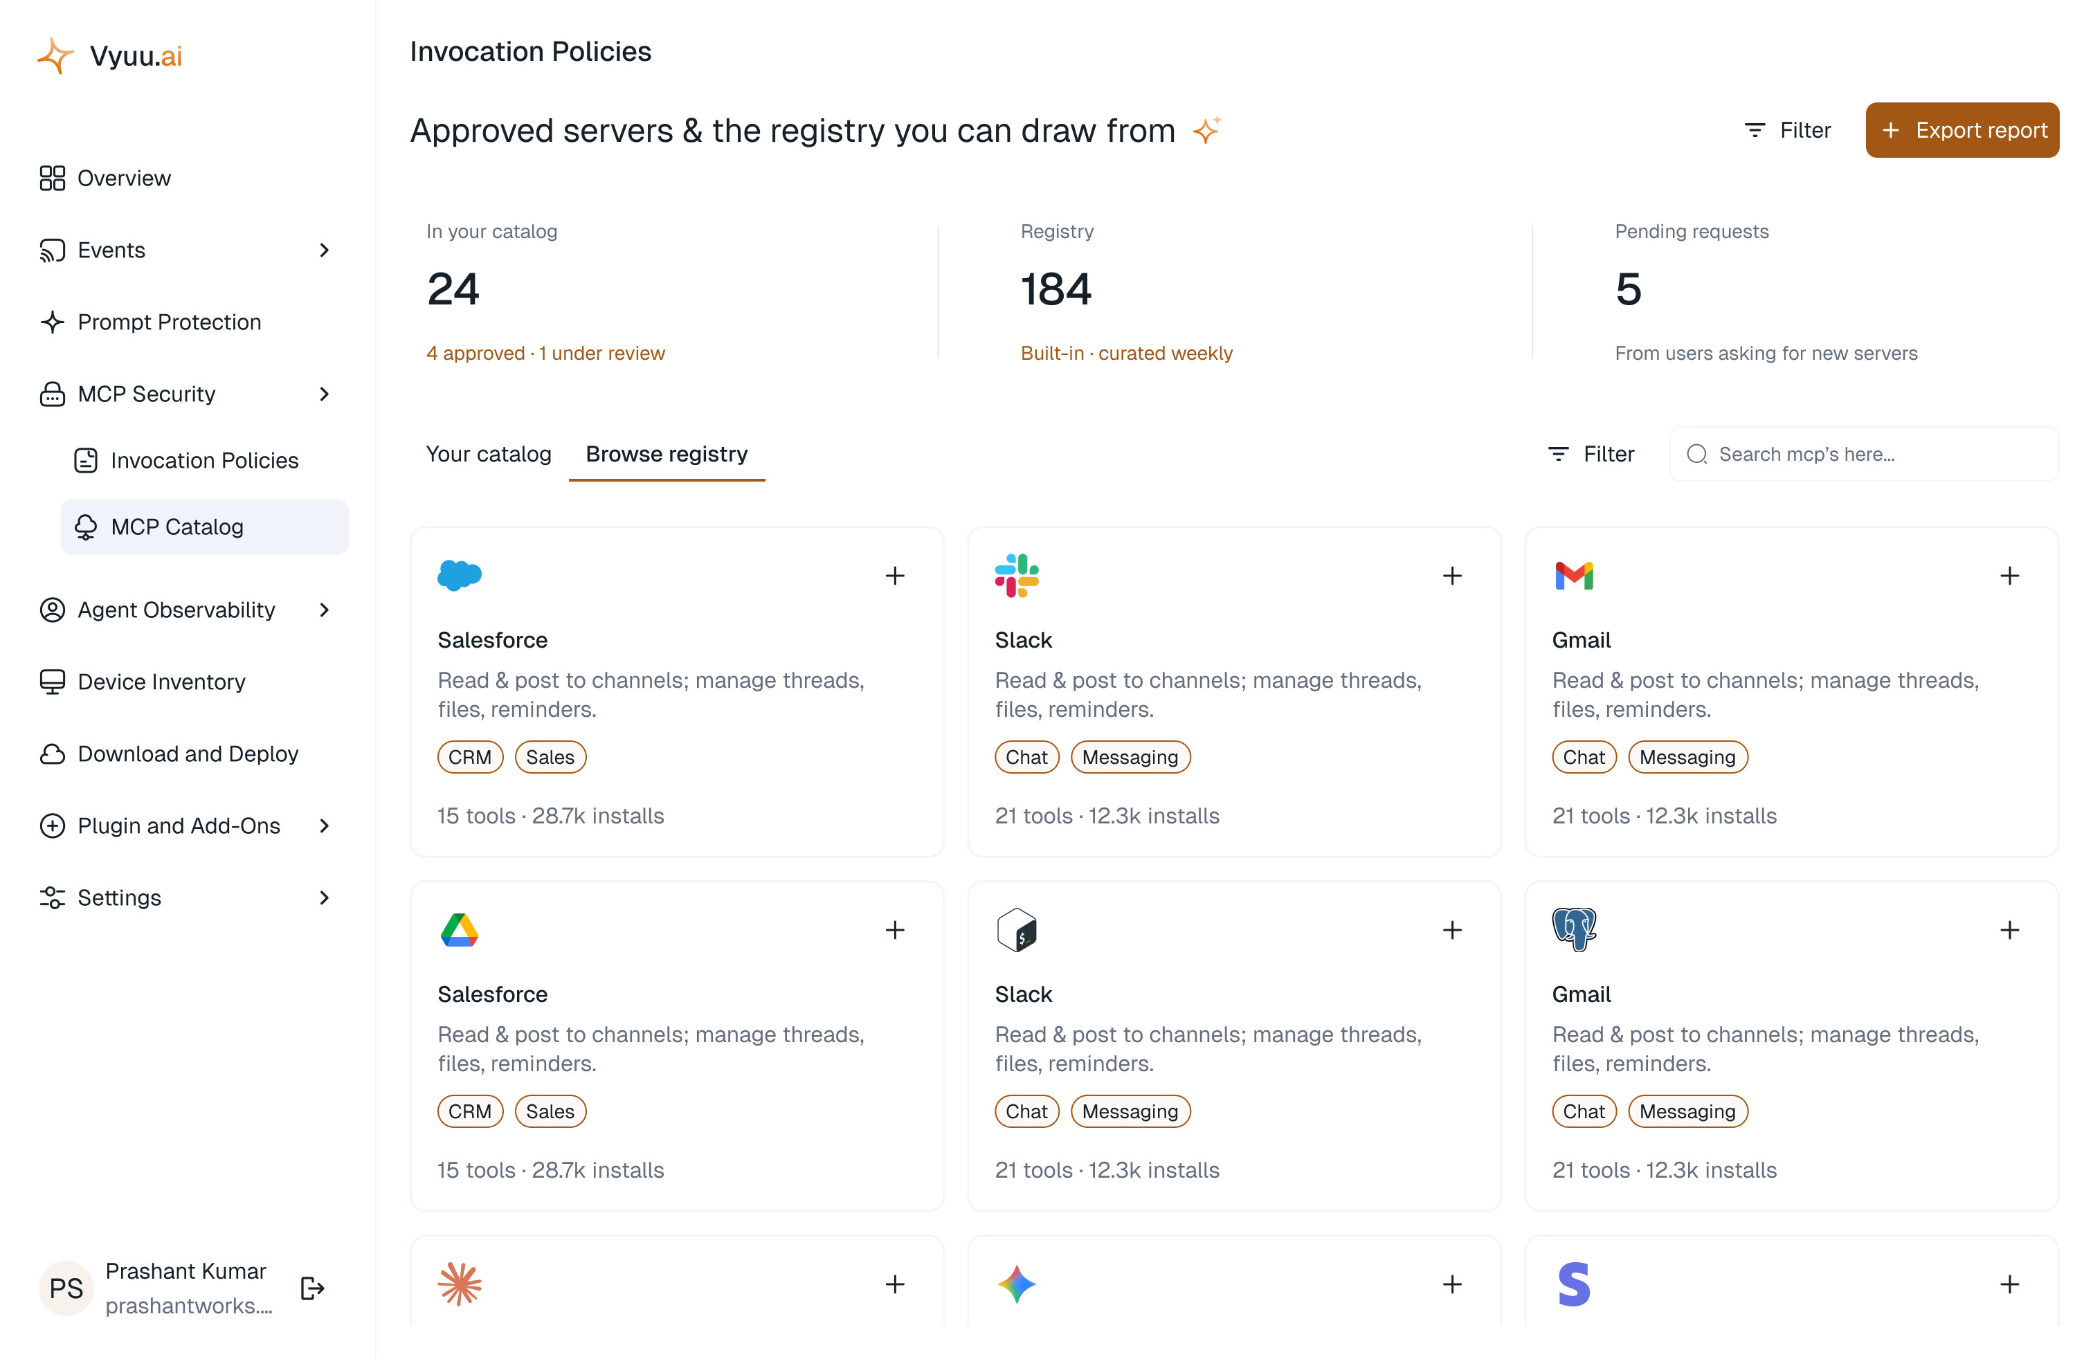This screenshot has width=2093, height=1359.
Task: Expand the Agent Observability chevron
Action: 324,609
